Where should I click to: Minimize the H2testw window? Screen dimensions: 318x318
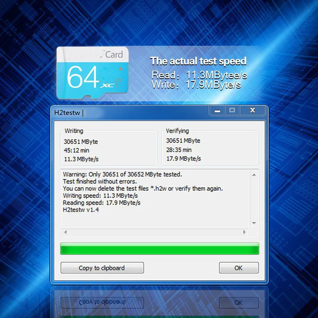pos(217,111)
